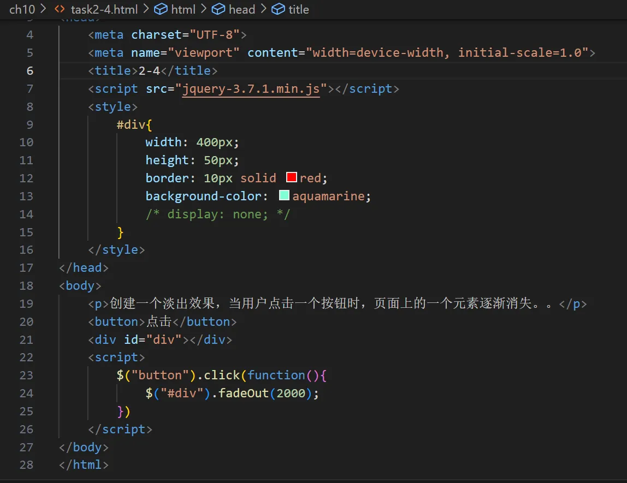
Task: Click the "#div" selector string on line 24
Action: [182, 393]
